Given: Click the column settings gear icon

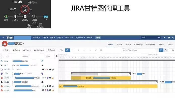Looking at the screenshot, I should 56,56.
